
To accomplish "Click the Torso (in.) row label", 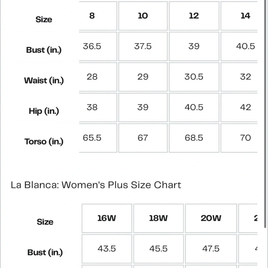I will point(44,142).
